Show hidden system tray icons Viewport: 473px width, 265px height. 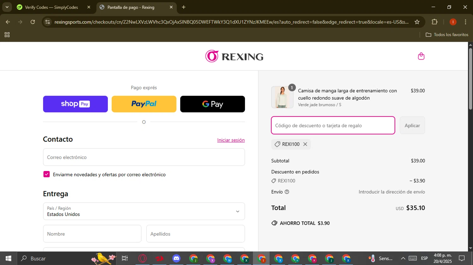403,258
